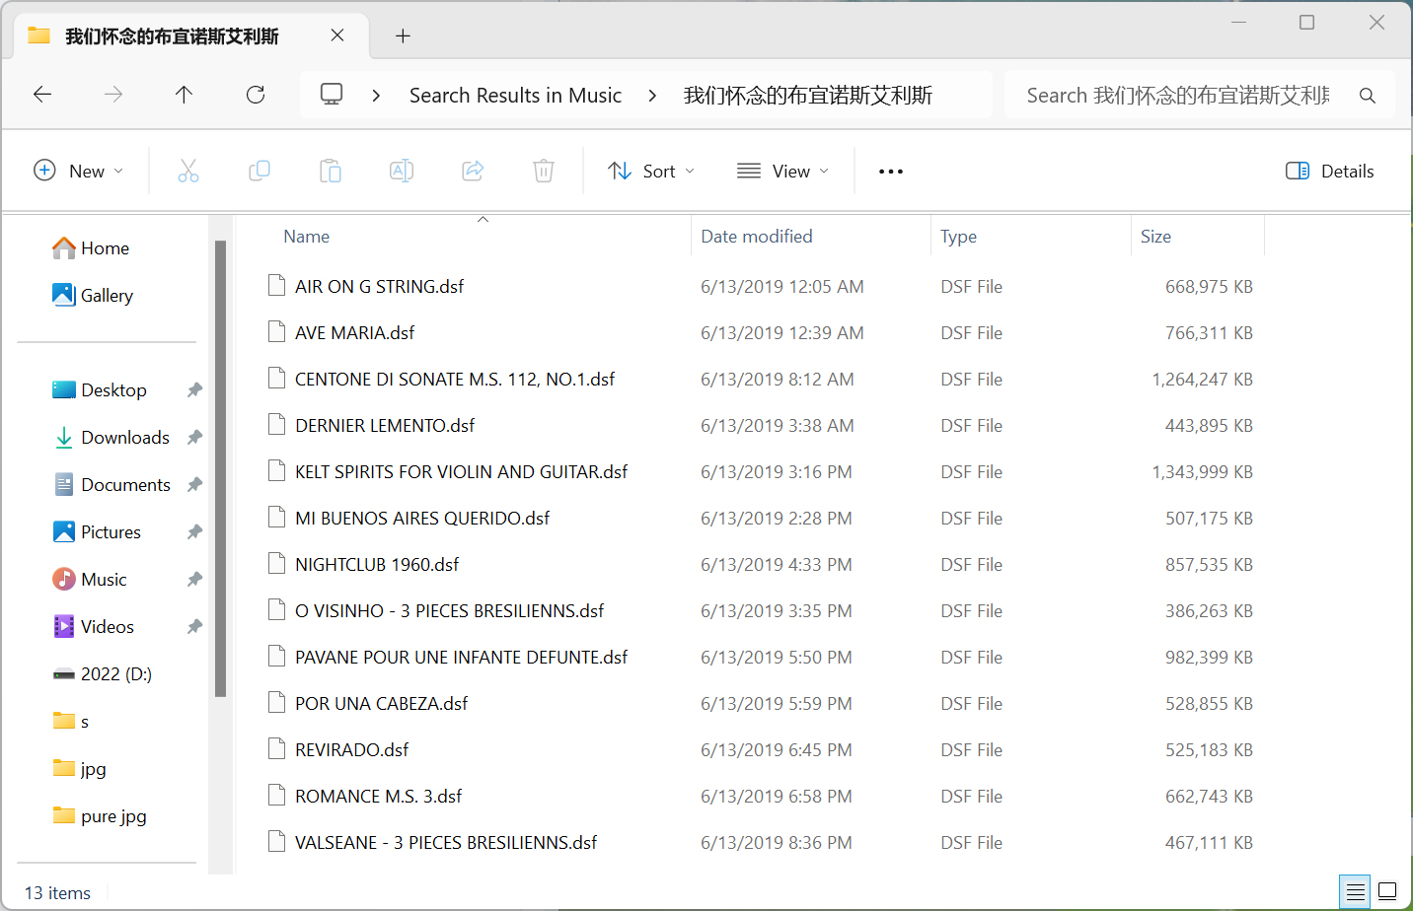Expand chevron after Search Results in Music

[652, 96]
